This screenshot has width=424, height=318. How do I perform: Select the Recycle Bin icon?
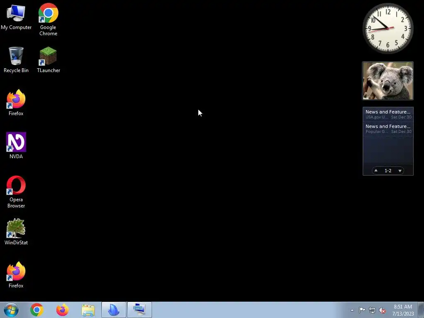(16, 60)
